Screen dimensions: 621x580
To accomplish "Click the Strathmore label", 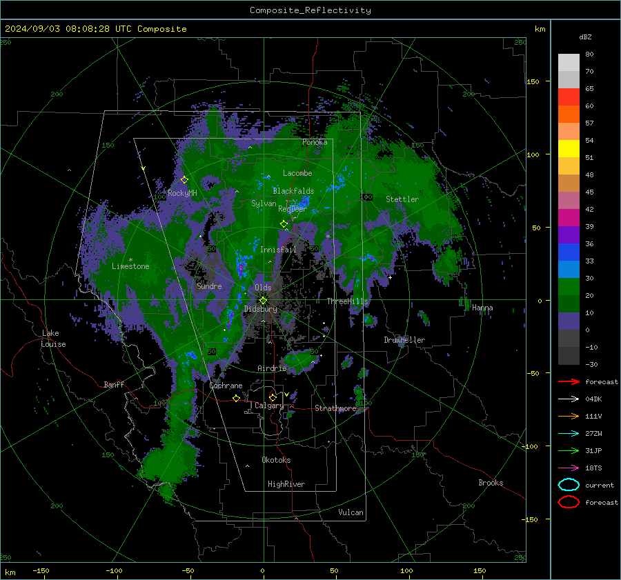I will click(x=335, y=408).
